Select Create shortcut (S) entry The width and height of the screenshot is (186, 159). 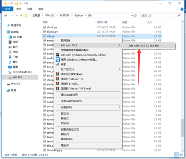pos(70,130)
